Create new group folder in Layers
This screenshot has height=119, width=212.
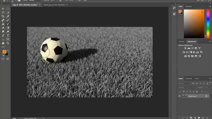pyautogui.click(x=199, y=118)
